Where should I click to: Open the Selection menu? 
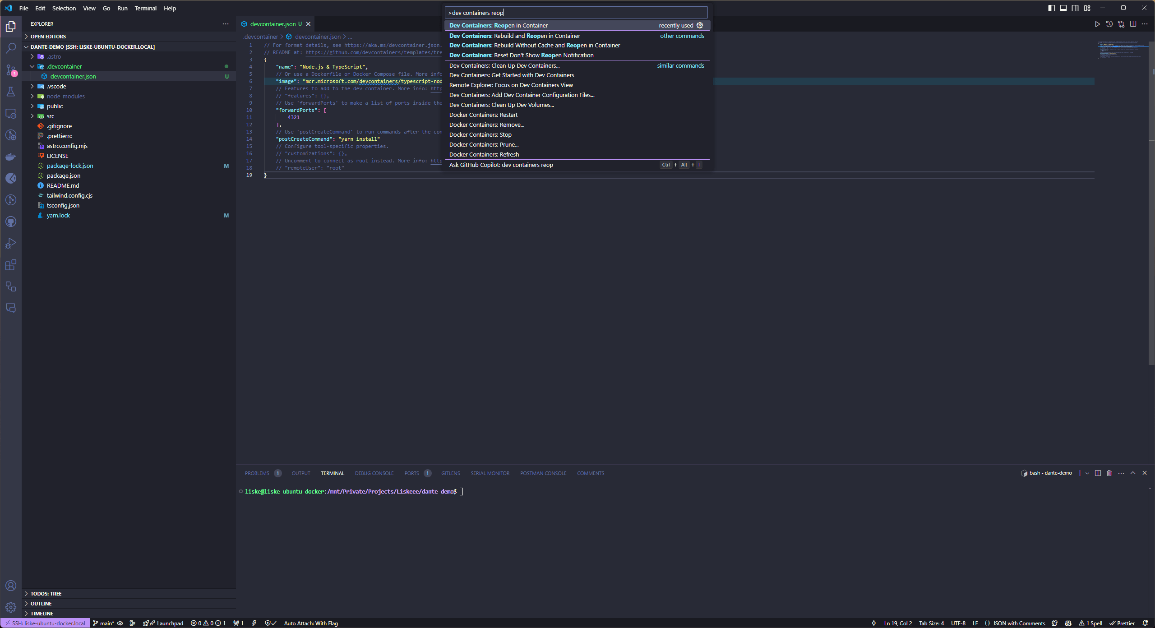click(64, 8)
